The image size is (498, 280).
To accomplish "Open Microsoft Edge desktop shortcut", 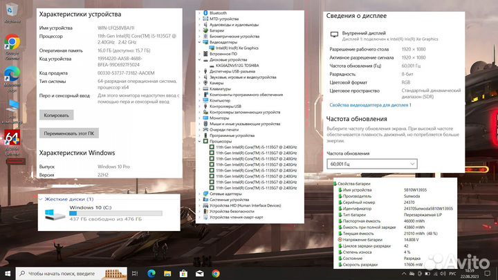I will 12,79.
